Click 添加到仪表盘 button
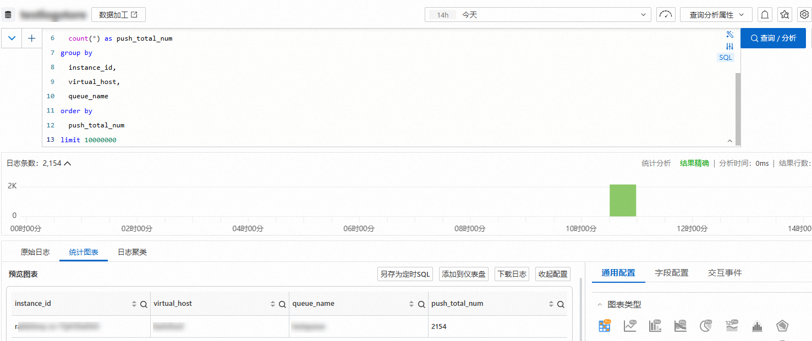The image size is (812, 341). (x=464, y=274)
